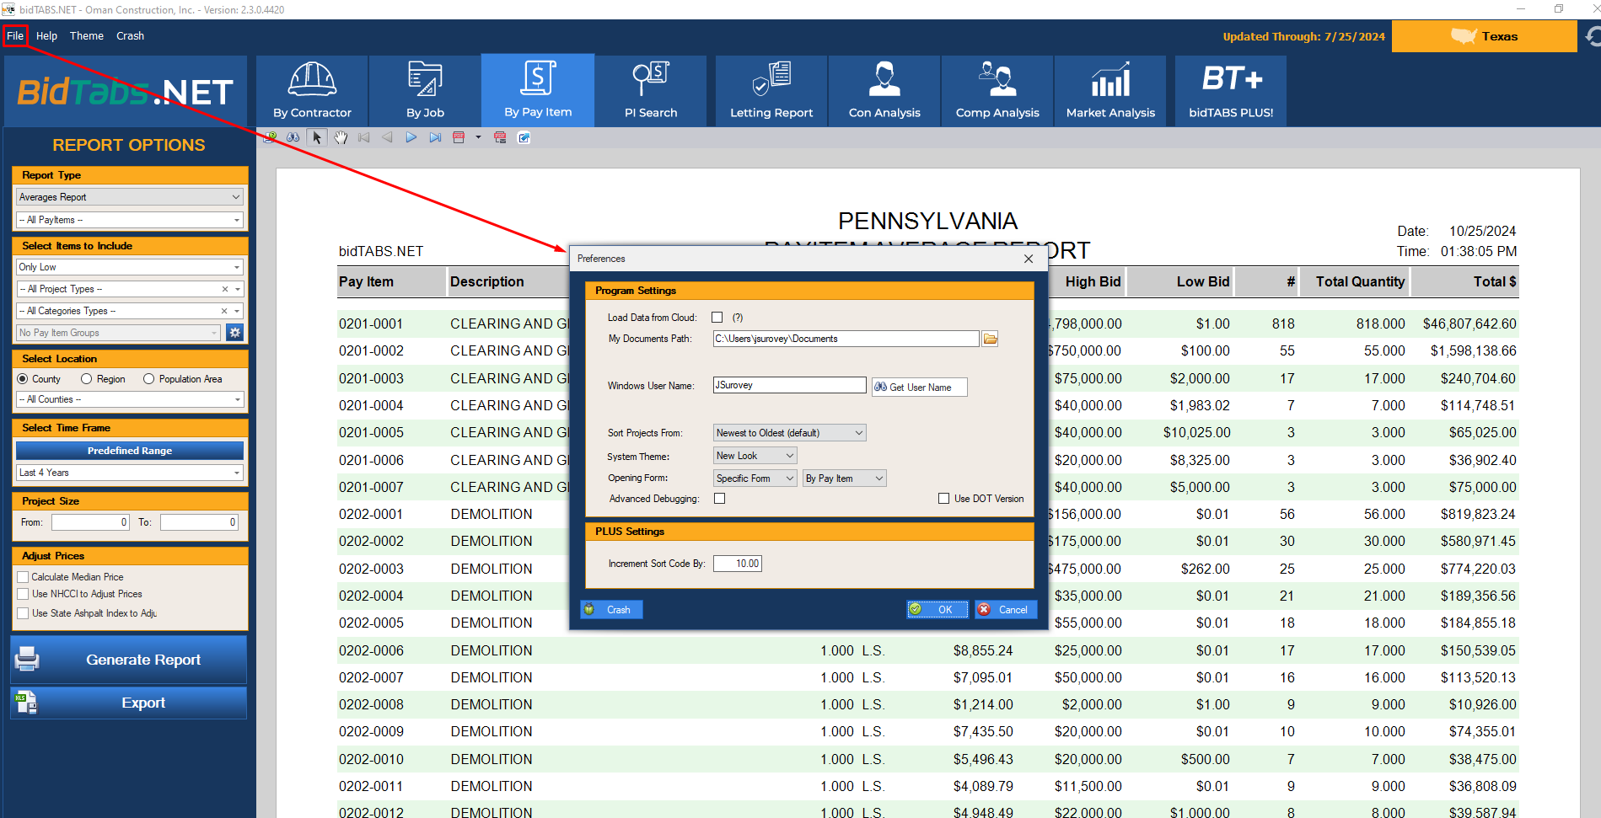Go to next page of the report

point(411,137)
